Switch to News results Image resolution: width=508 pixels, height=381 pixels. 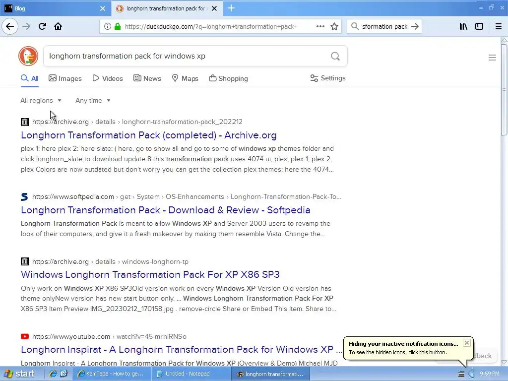(147, 78)
